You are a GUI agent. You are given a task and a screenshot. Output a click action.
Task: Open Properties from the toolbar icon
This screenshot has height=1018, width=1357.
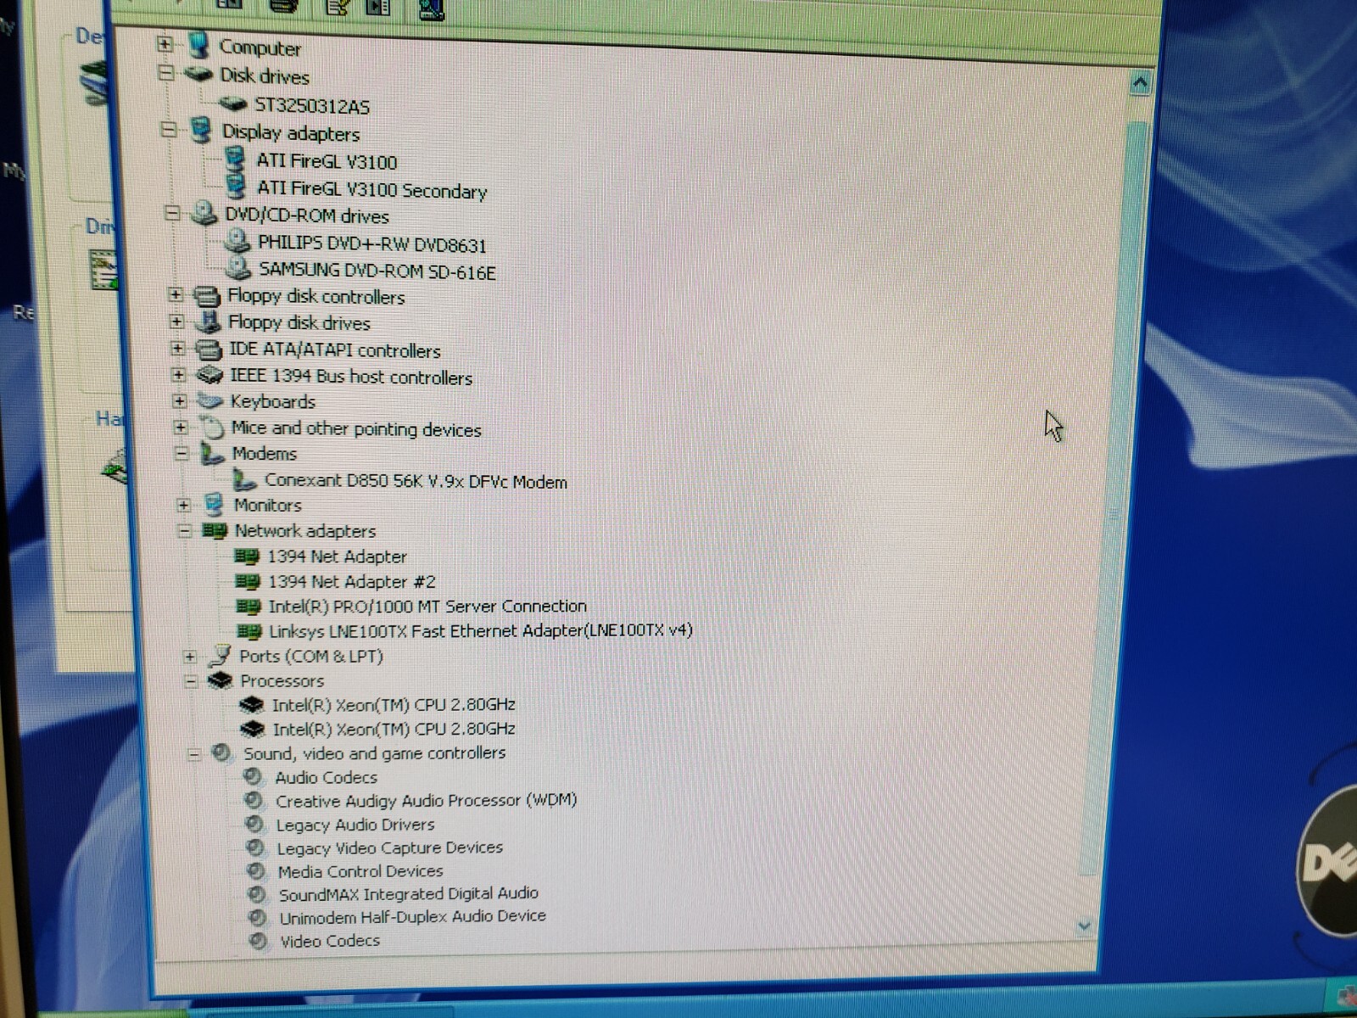click(x=338, y=7)
